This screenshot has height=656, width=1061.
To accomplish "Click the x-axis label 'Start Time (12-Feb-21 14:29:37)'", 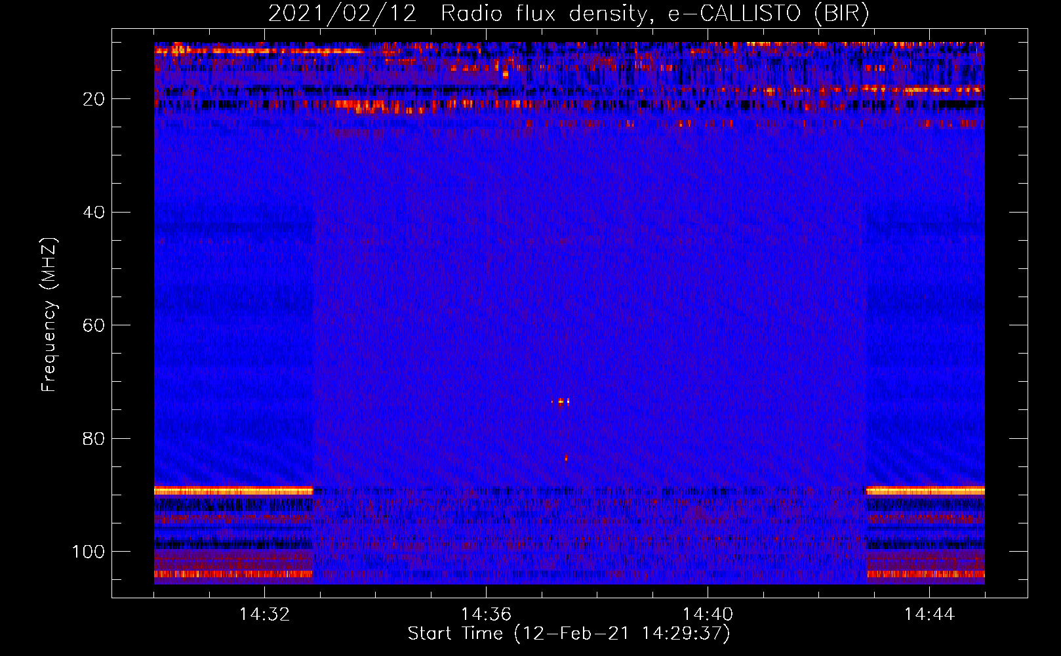I will (x=569, y=634).
